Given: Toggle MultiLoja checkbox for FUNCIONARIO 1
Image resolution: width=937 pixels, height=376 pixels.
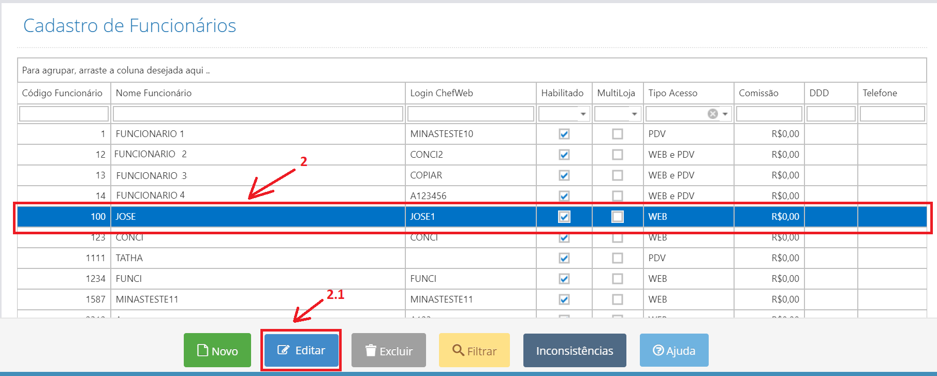Looking at the screenshot, I should click(618, 134).
